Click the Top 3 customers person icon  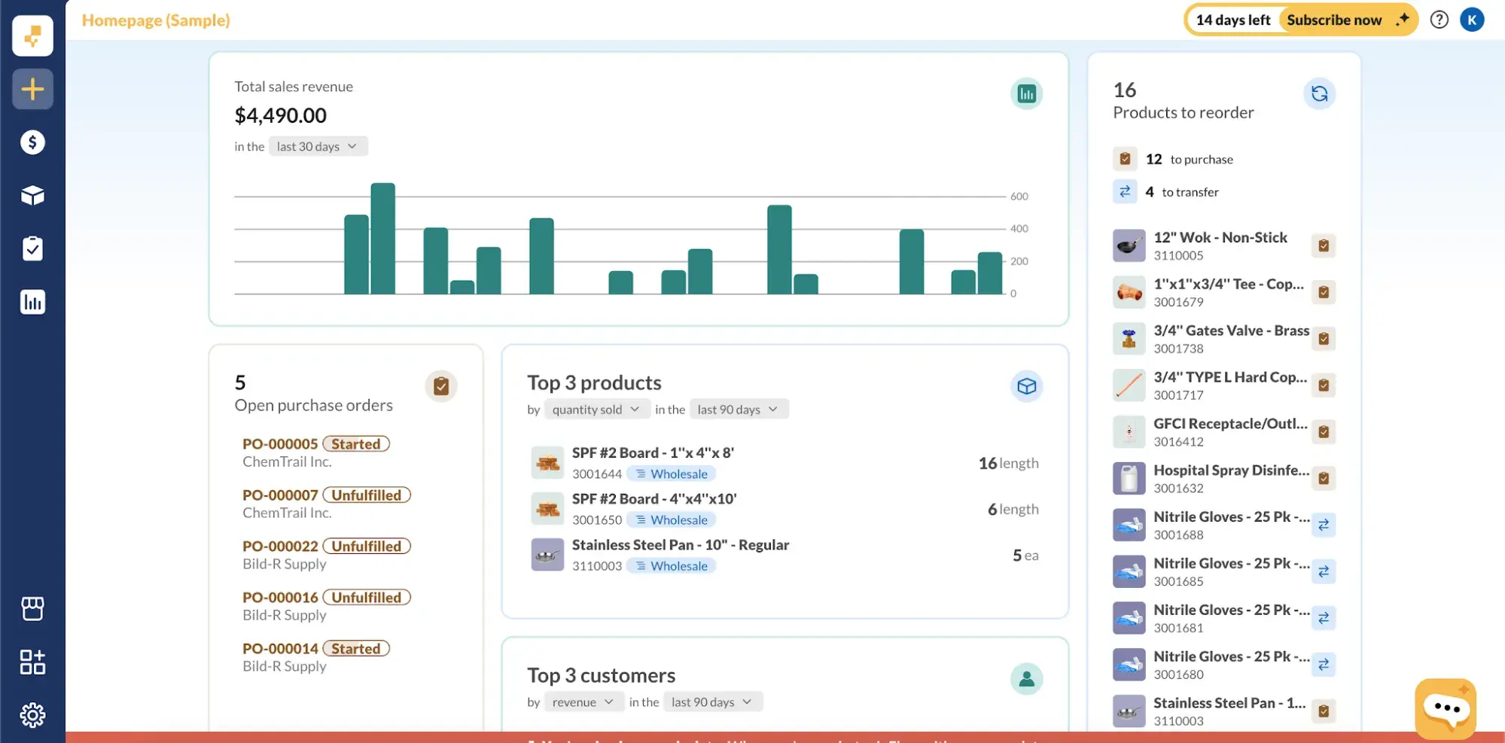(1026, 679)
